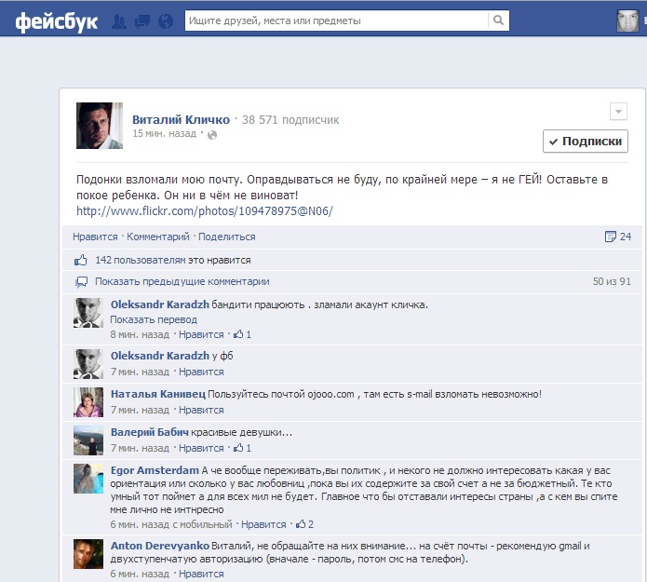Click the фейсбук logo
The height and width of the screenshot is (582, 647).
coord(57,21)
